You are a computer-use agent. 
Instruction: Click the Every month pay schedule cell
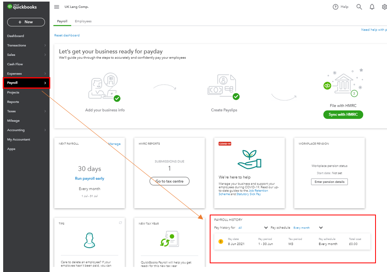point(328,244)
